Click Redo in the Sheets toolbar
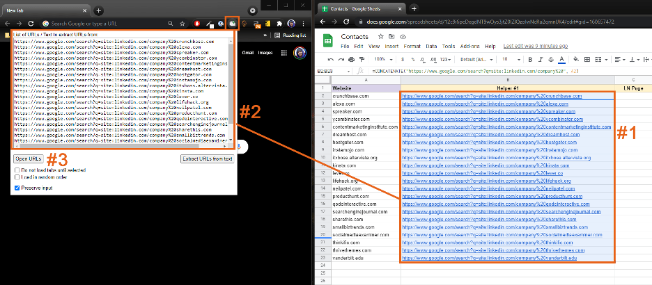This screenshot has width=652, height=285. tap(341, 60)
